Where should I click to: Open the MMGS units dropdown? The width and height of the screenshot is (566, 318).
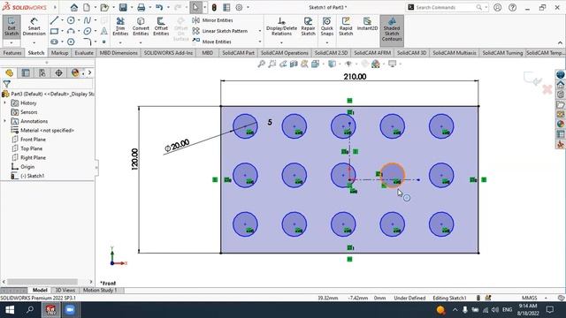coord(546,299)
